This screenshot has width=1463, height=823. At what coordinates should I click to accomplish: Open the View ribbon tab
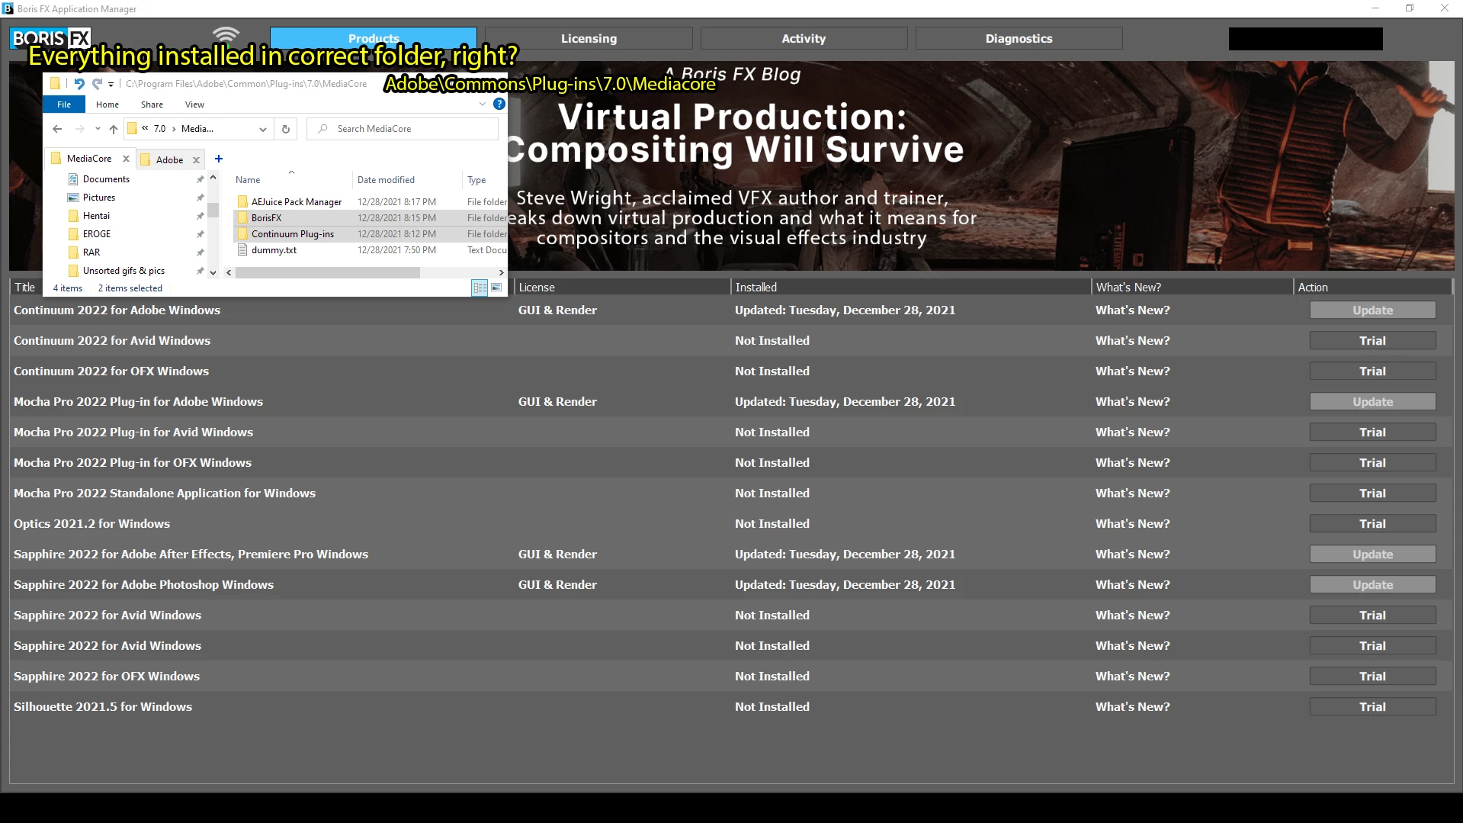click(194, 104)
